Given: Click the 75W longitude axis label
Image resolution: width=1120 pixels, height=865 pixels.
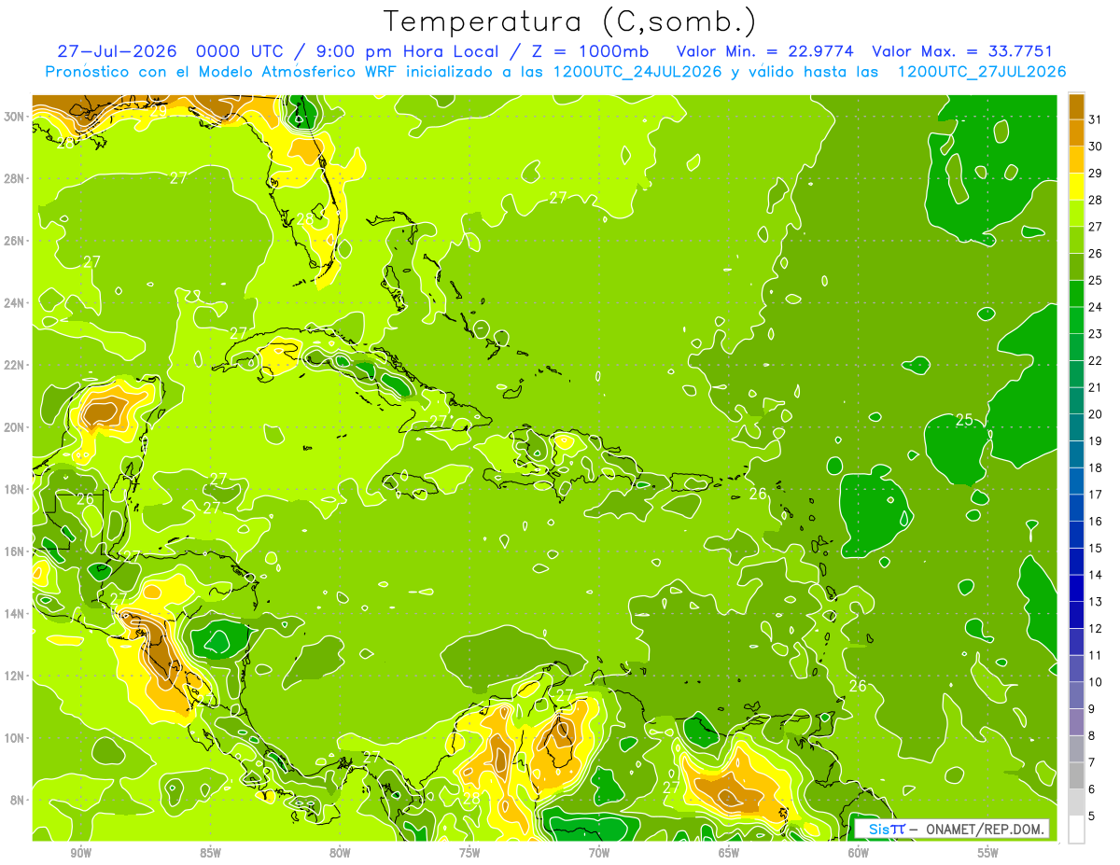Looking at the screenshot, I should click(469, 853).
